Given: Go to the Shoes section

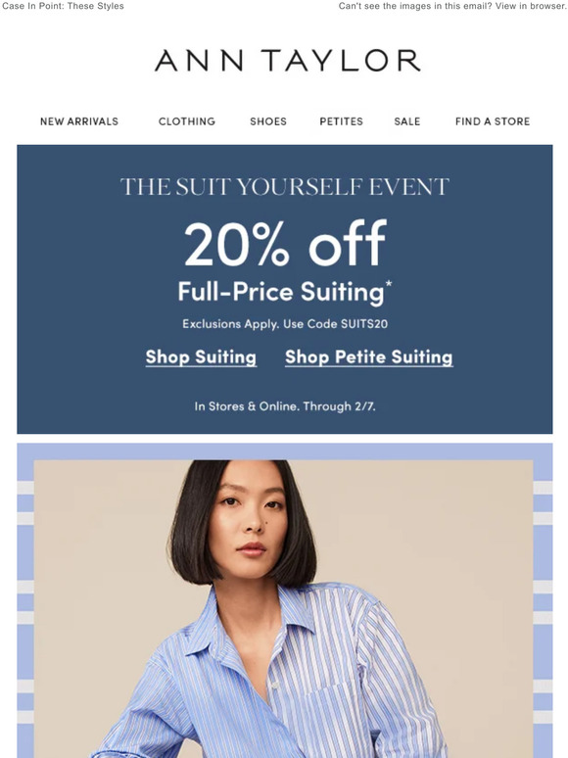Looking at the screenshot, I should point(268,121).
